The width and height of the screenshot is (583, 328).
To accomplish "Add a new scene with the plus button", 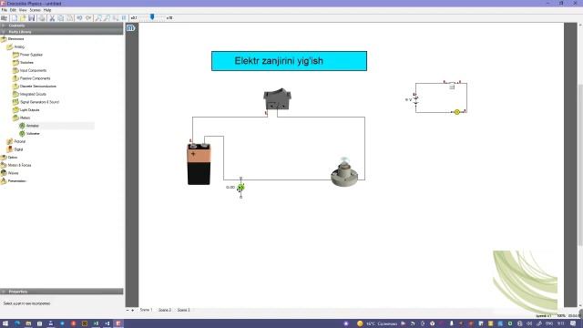I will [x=133, y=310].
